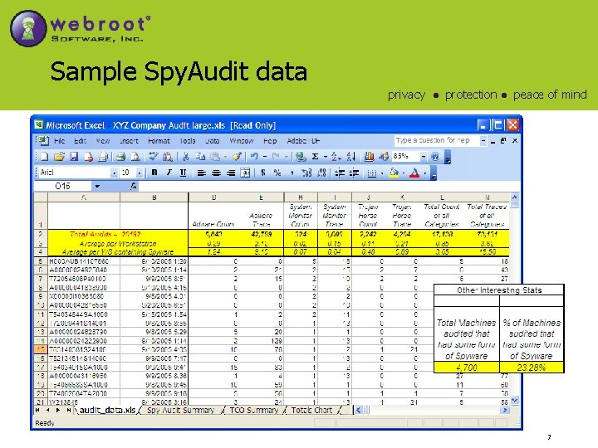Click the Paste clipboard icon
The height and width of the screenshot is (448, 598).
tap(215, 157)
